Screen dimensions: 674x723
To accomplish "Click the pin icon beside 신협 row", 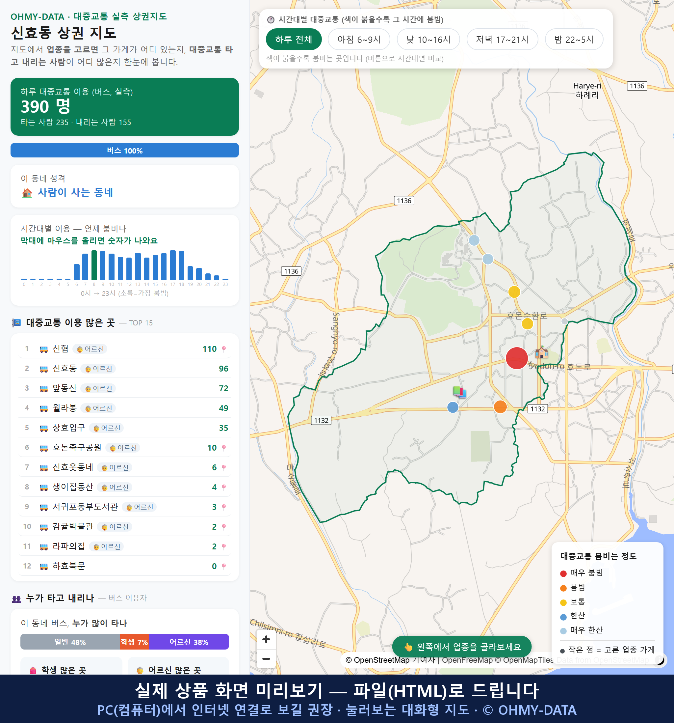I will tap(224, 349).
